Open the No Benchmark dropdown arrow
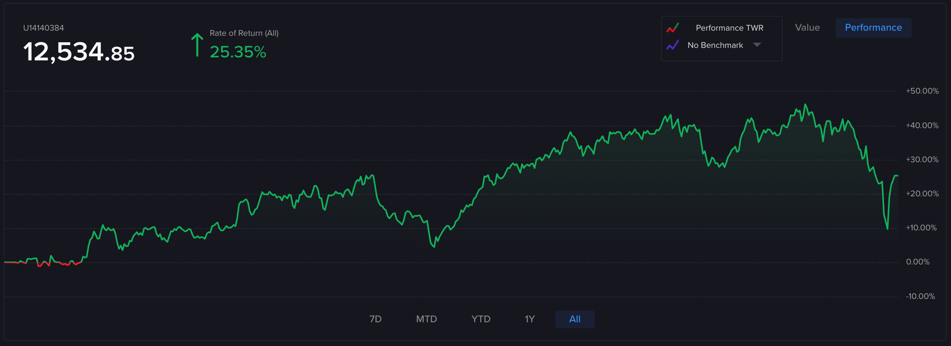The width and height of the screenshot is (951, 346). point(757,45)
